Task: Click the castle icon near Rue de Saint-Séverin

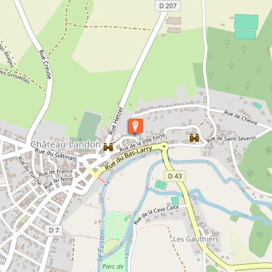Action: [x=194, y=138]
